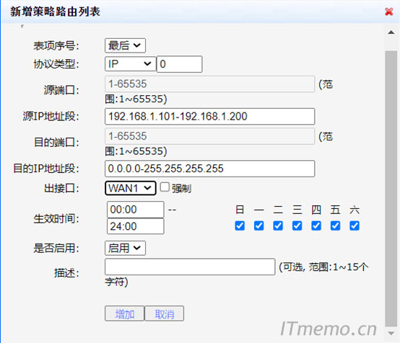Screen dimensions: 400x343
Task: Uncheck the 一 (Monday) checkbox
Action: coord(259,226)
